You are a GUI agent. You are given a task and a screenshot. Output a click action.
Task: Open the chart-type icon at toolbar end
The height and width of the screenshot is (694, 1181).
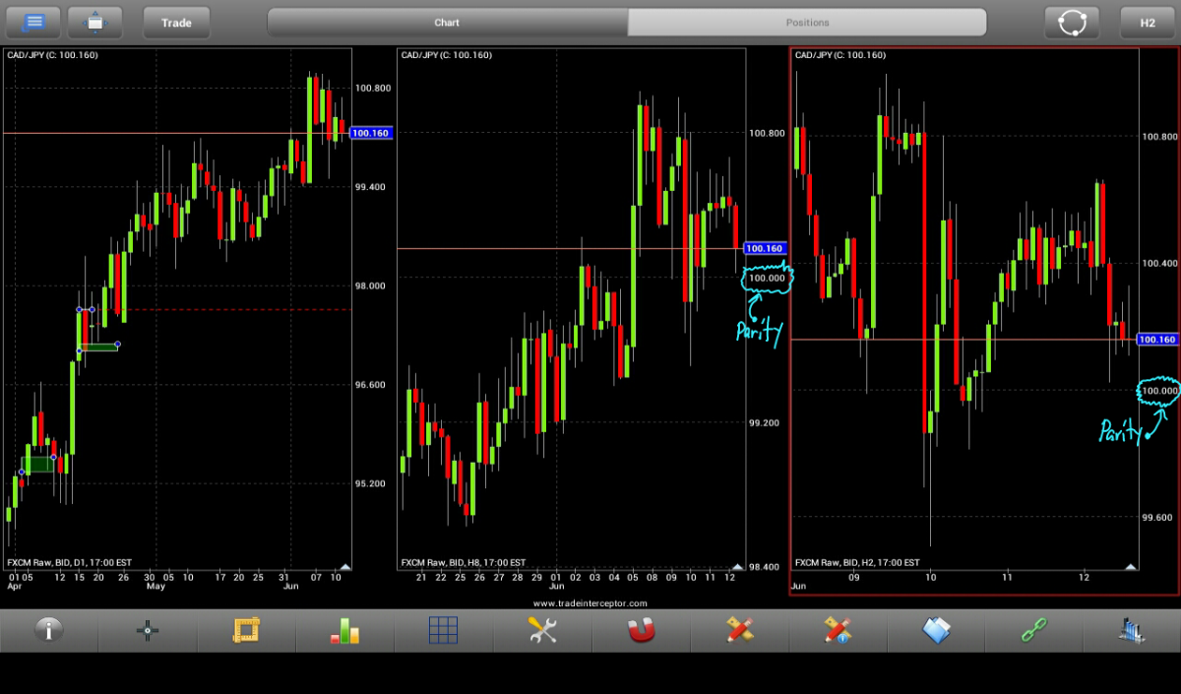pos(1131,630)
